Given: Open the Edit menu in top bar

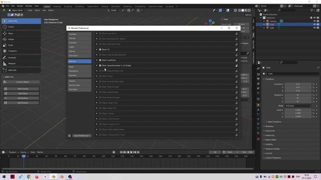Looking at the screenshot, I should 13,6.
